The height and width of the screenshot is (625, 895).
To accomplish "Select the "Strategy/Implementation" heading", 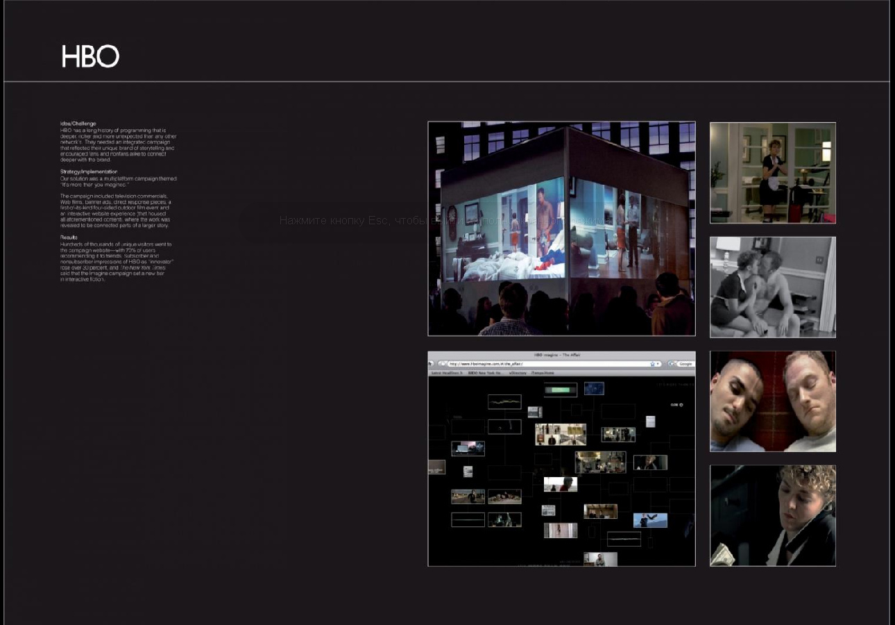I will (89, 172).
